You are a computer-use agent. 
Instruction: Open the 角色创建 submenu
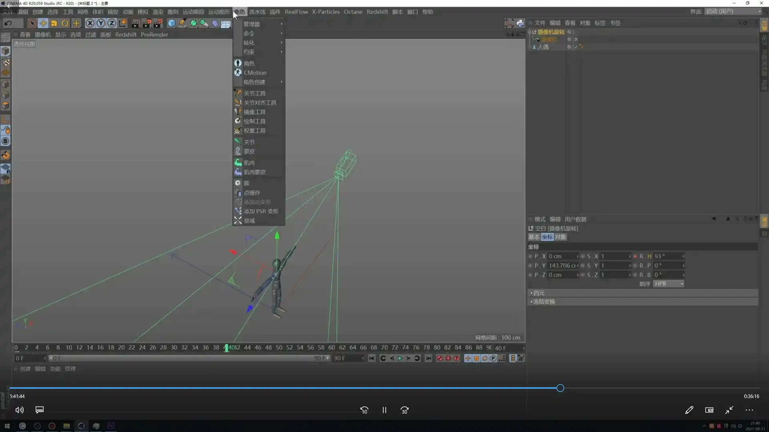tap(259, 82)
